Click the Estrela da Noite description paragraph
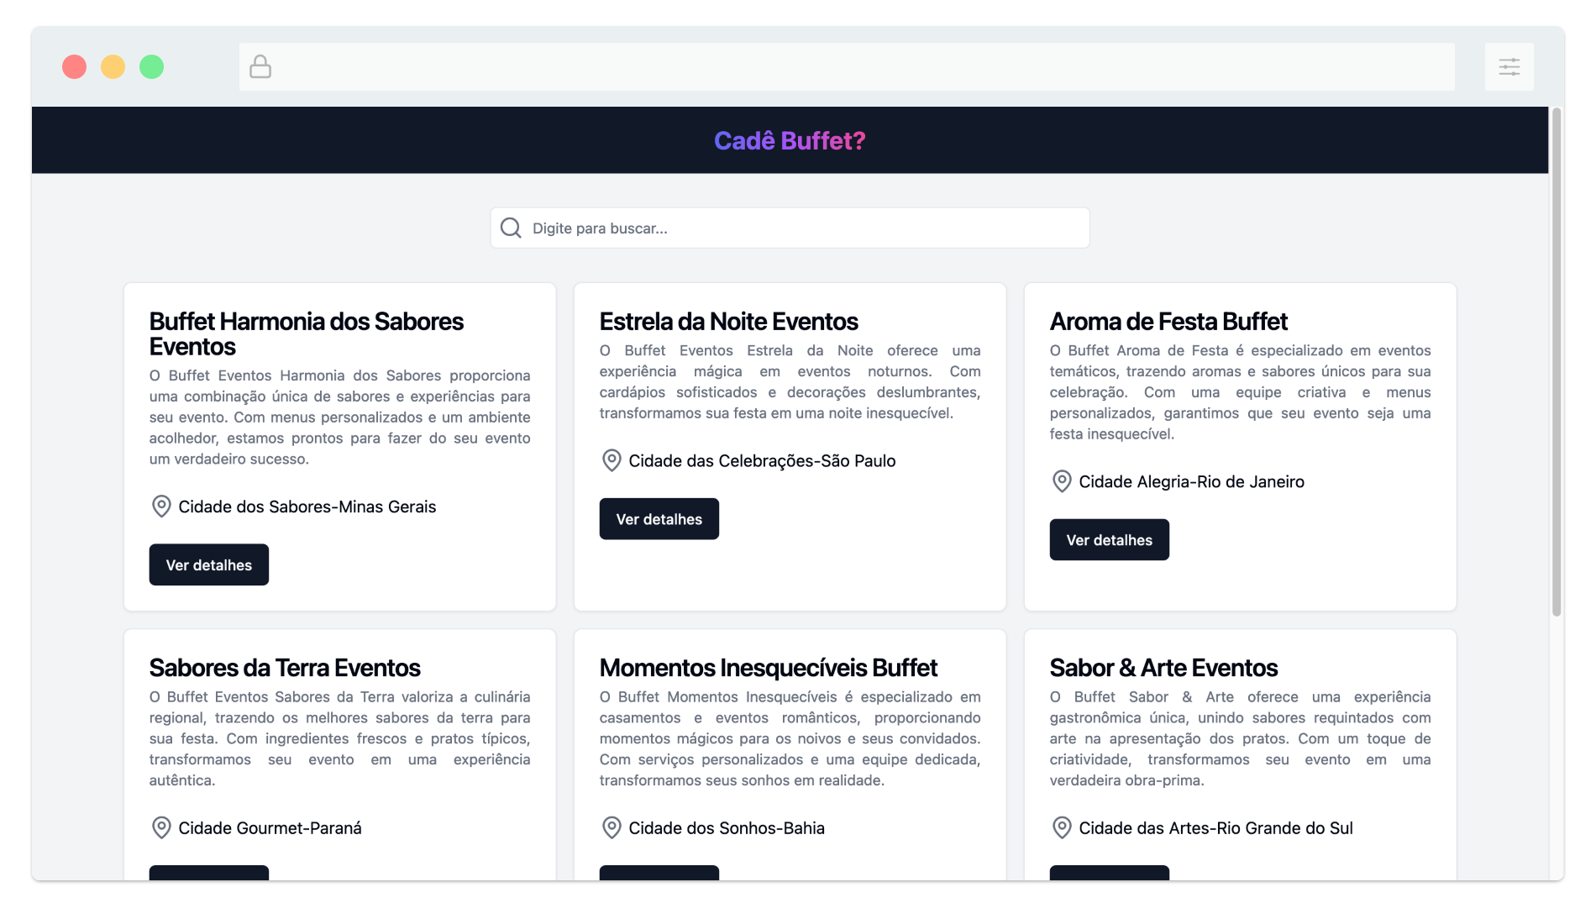This screenshot has width=1596, height=924. pos(790,381)
